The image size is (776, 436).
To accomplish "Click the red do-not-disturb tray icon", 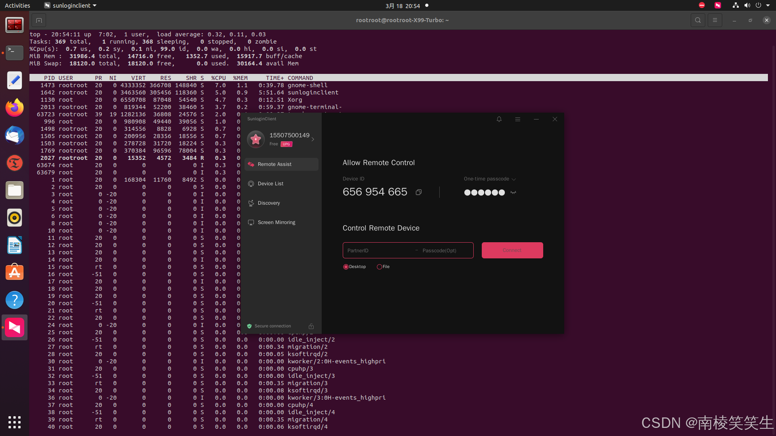I will pos(702,5).
